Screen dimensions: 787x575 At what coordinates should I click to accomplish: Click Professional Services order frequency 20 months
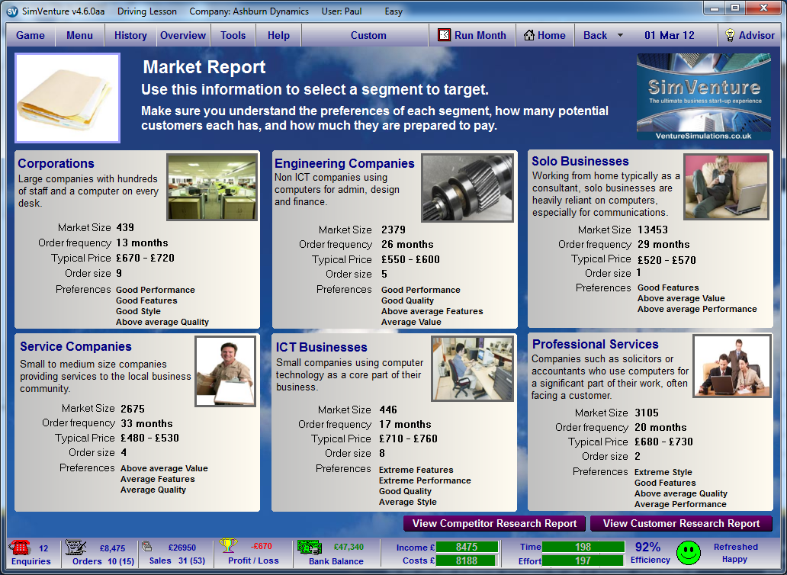click(660, 428)
